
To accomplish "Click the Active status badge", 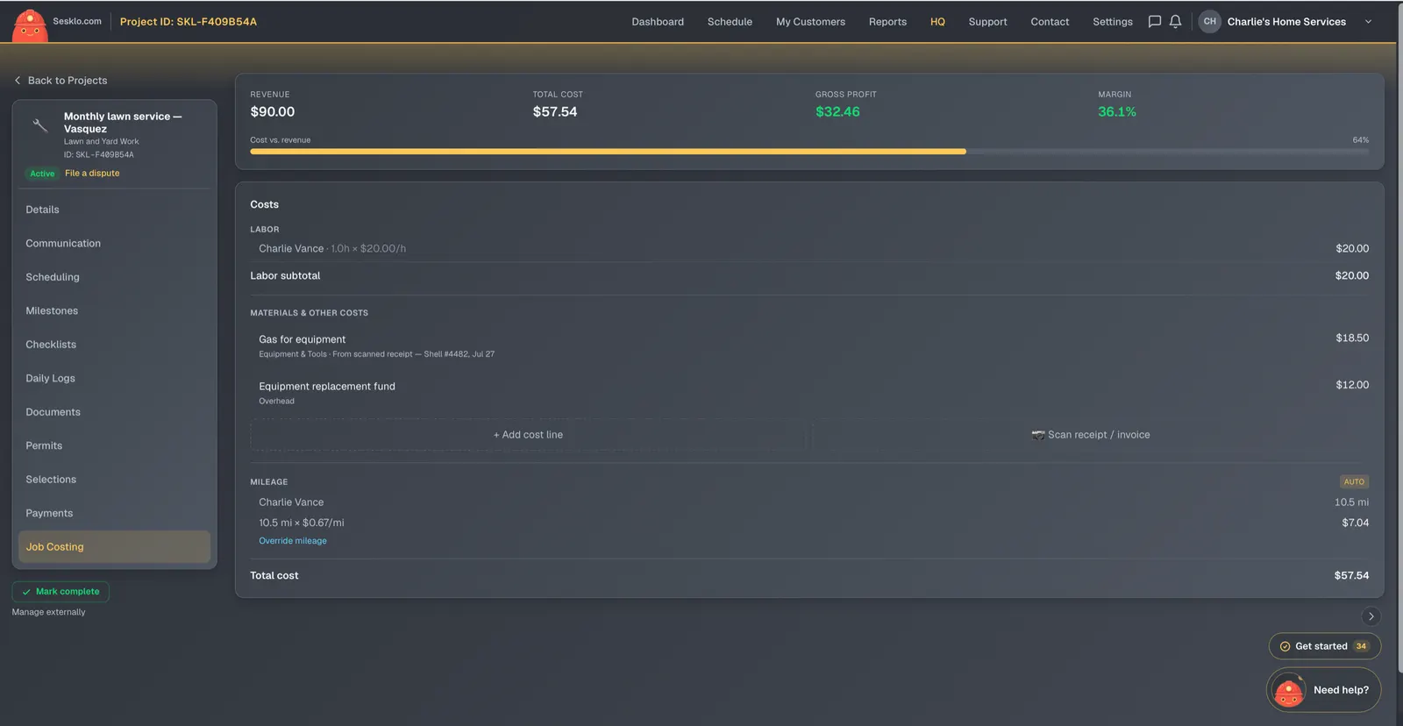I will (x=42, y=174).
